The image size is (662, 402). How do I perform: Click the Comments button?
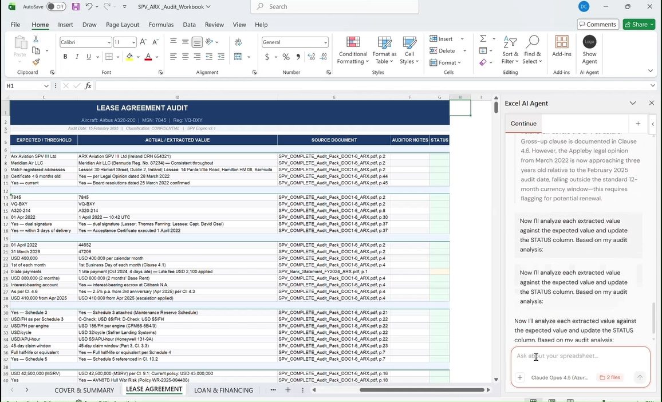pos(598,25)
